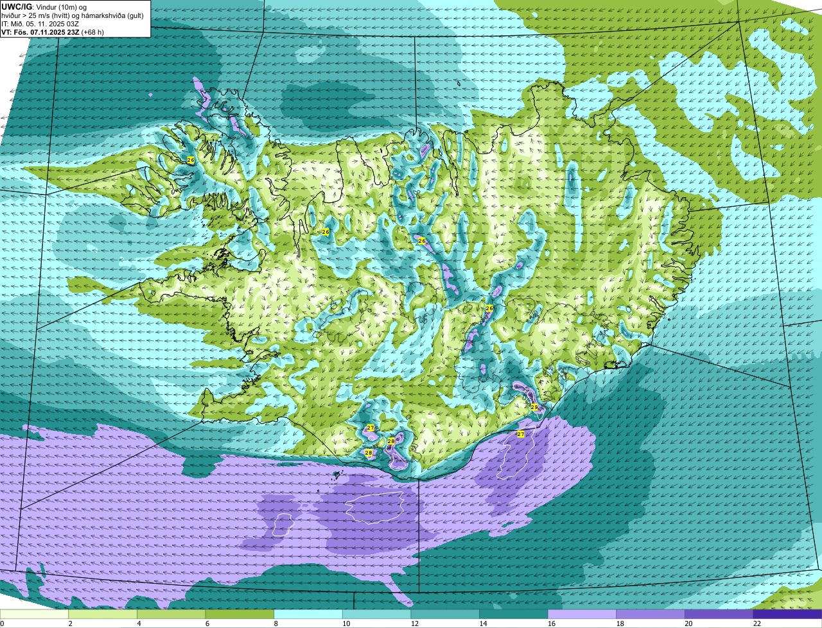Click the 10–12 m/s teal legend color
The image size is (822, 628).
(x=376, y=614)
